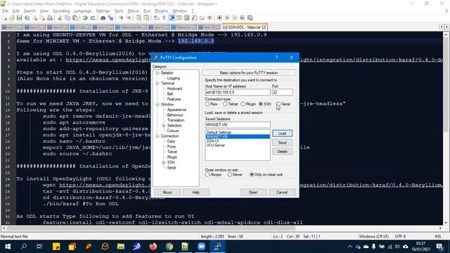Click the Open button in PuTTY
This screenshot has height=253, width=450.
click(253, 192)
